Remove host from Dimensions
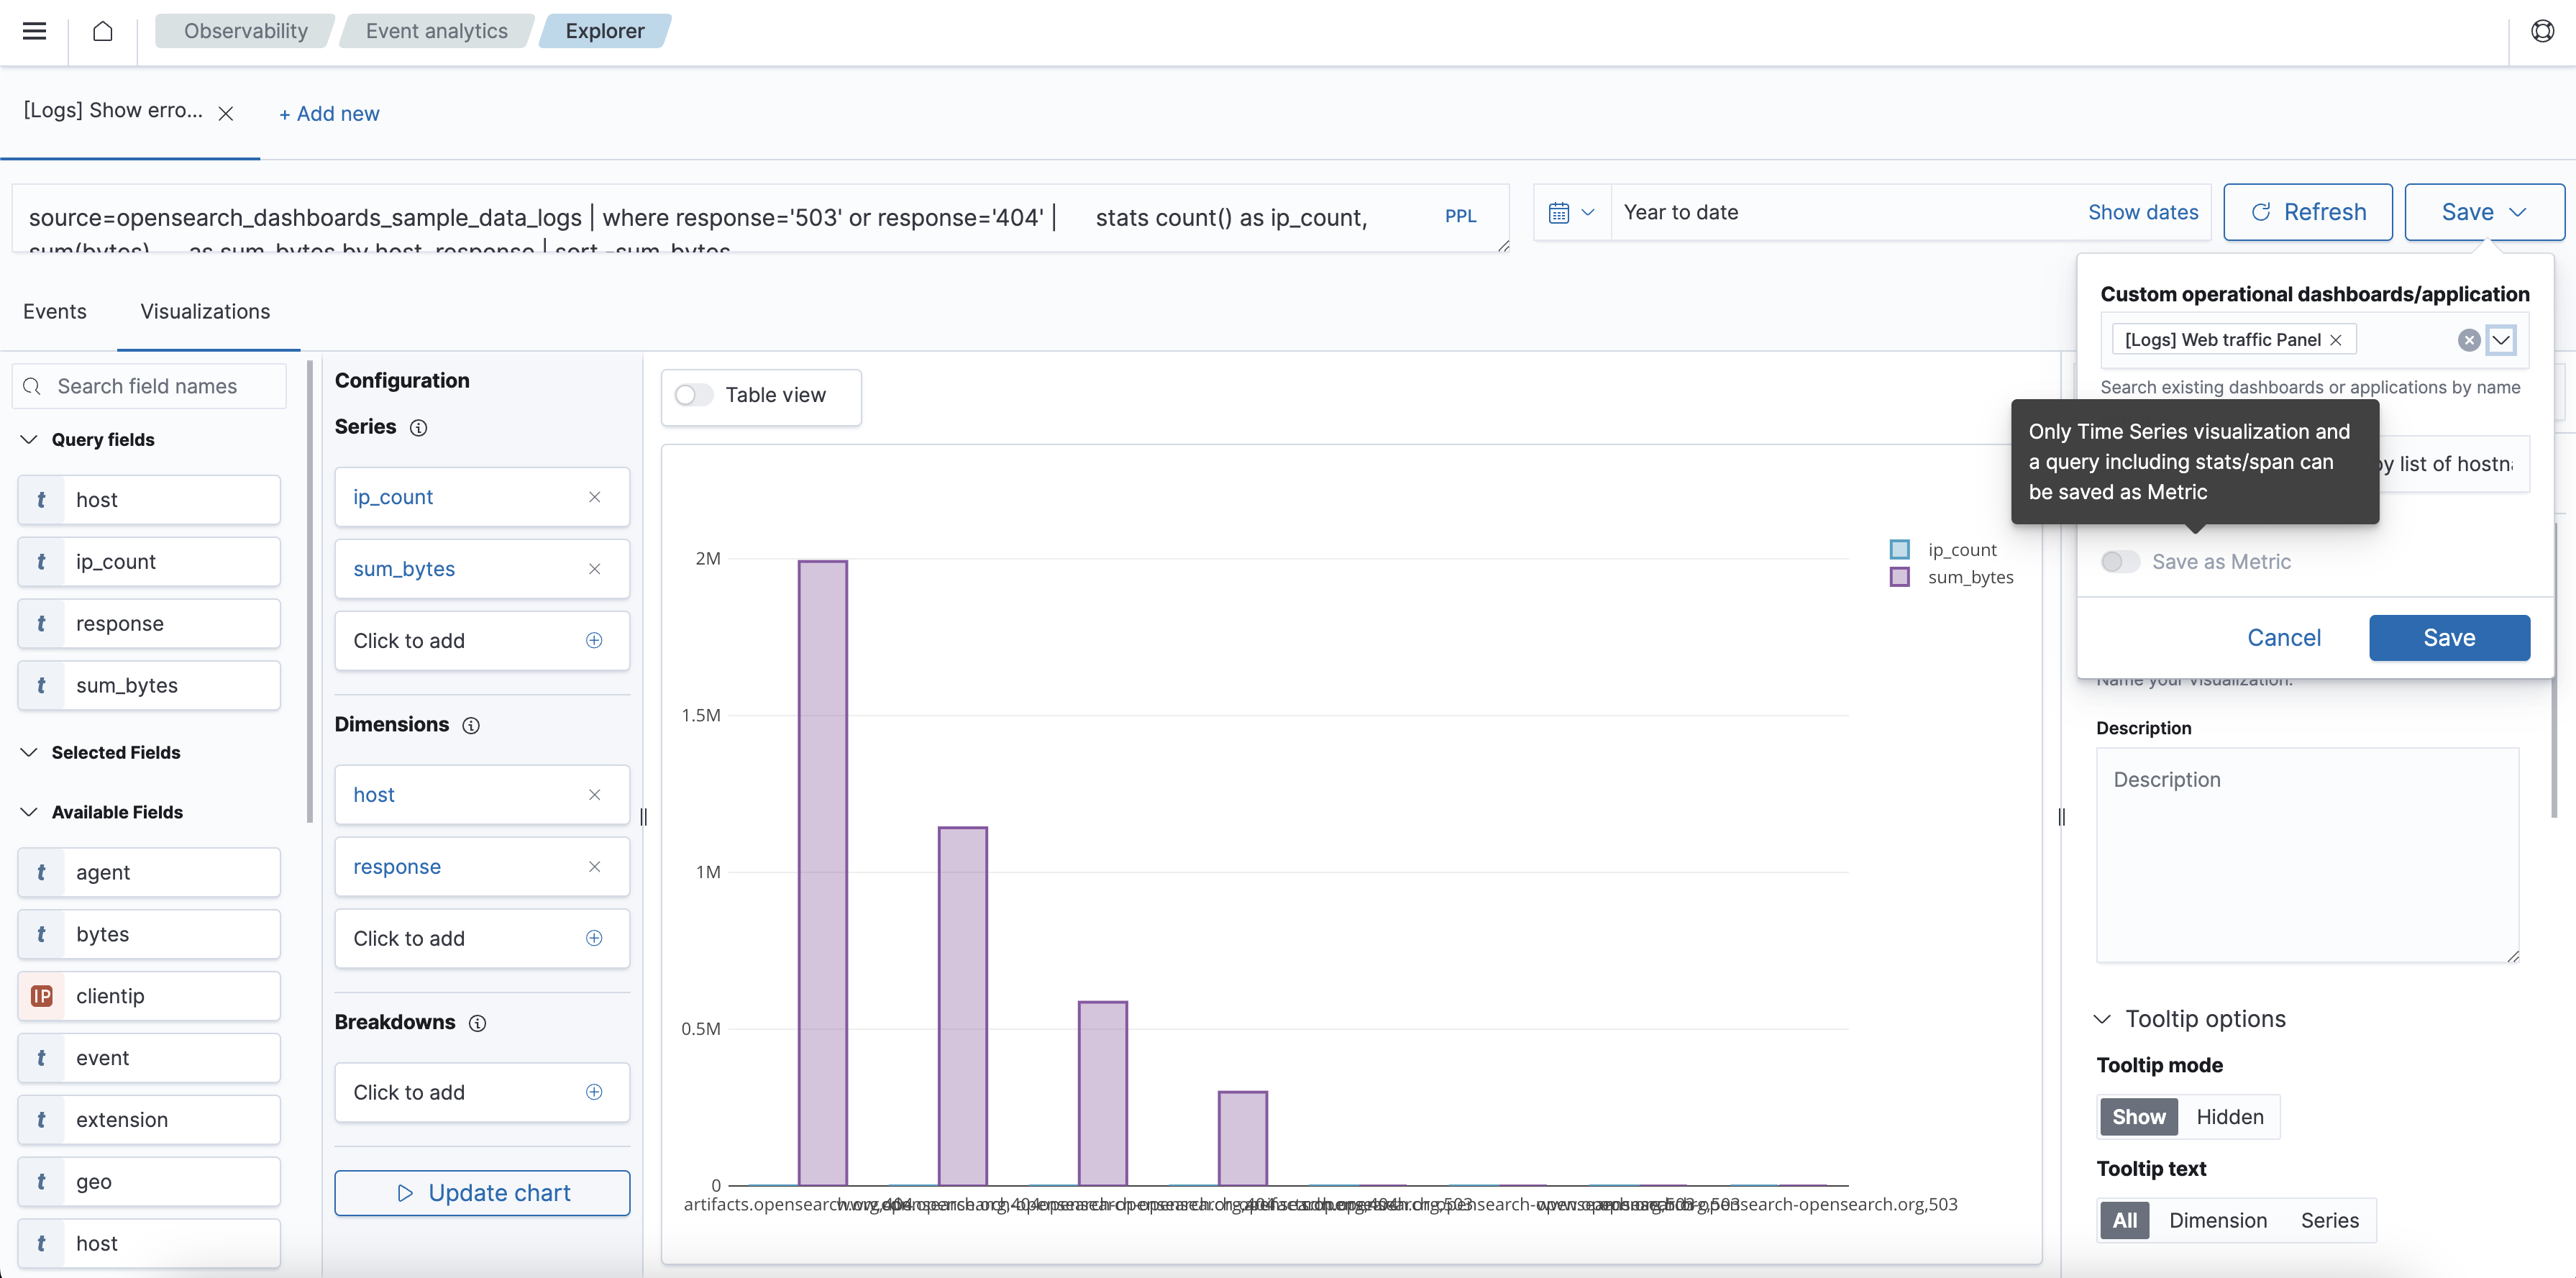 (594, 795)
